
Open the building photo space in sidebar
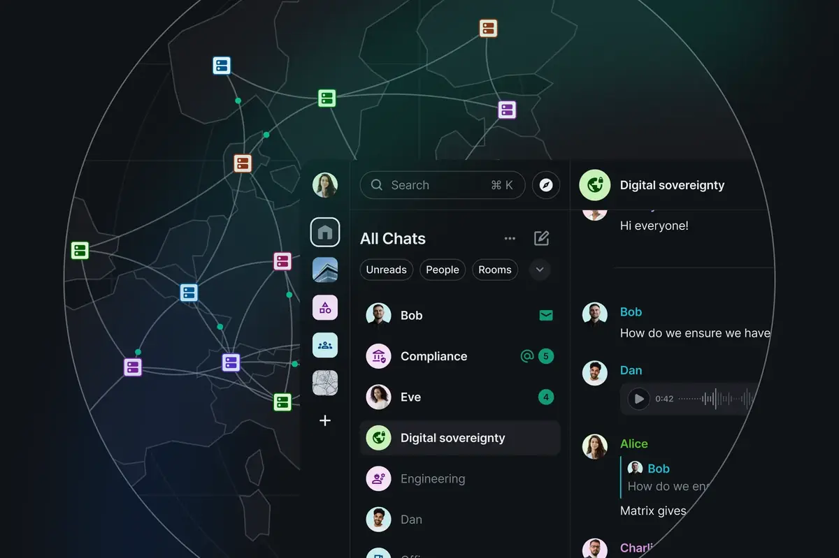[x=325, y=270]
